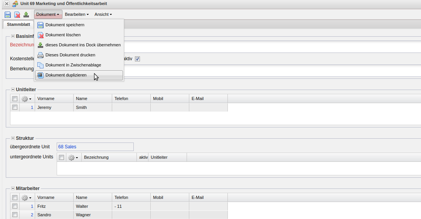Click the save icon in the toolbar

click(x=8, y=15)
